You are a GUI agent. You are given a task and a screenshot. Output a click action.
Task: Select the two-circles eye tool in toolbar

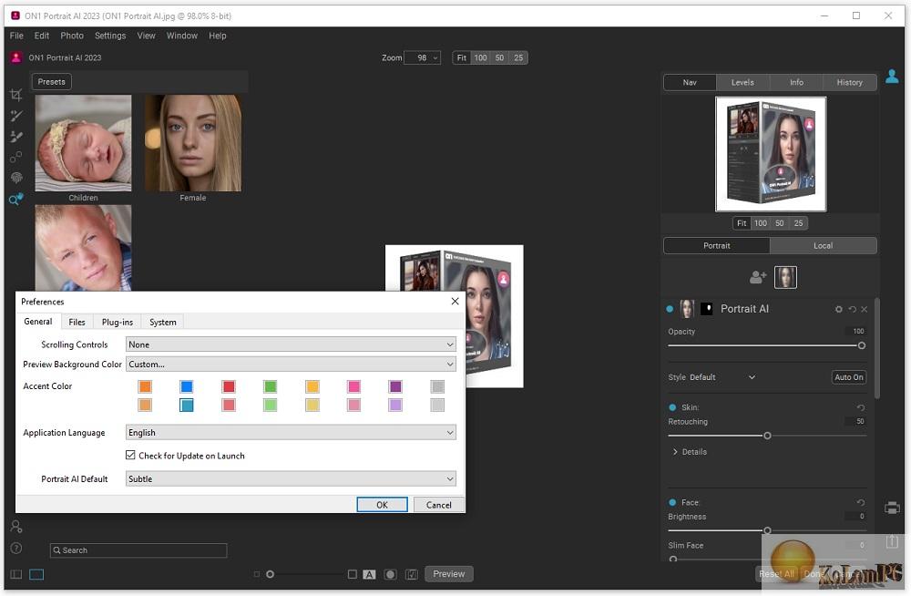[x=16, y=157]
